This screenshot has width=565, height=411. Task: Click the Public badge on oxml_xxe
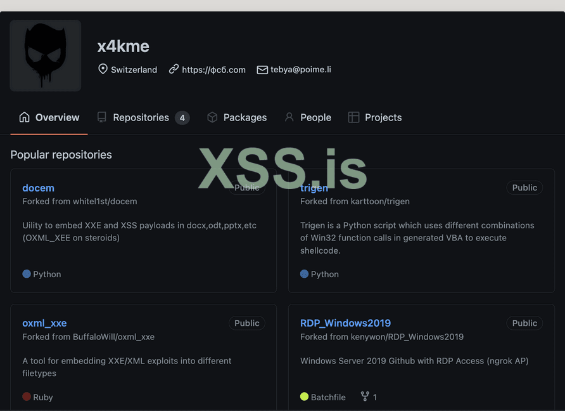pos(246,323)
